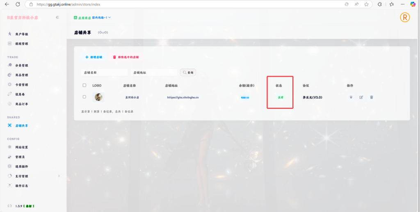Click the 新增店铺 add store button
The image size is (420, 212).
[x=94, y=57]
